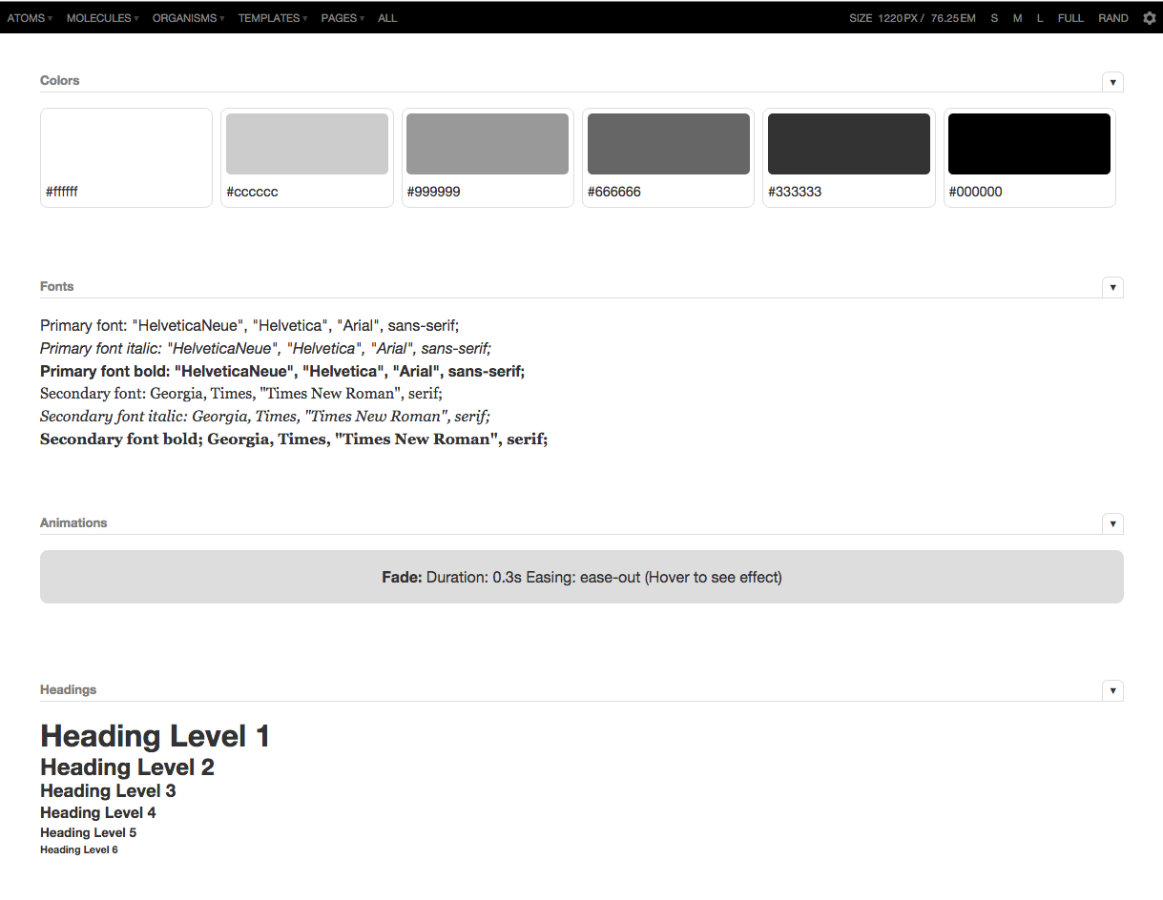Screen dimensions: 1163x900
Task: Click the 'Primary font:' sample line
Action: pos(250,326)
